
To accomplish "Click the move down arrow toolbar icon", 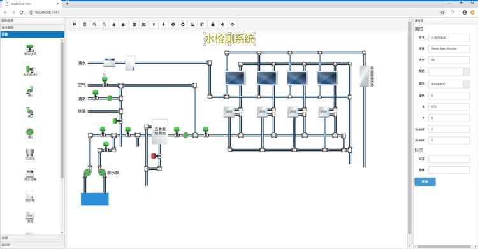I will point(163,24).
